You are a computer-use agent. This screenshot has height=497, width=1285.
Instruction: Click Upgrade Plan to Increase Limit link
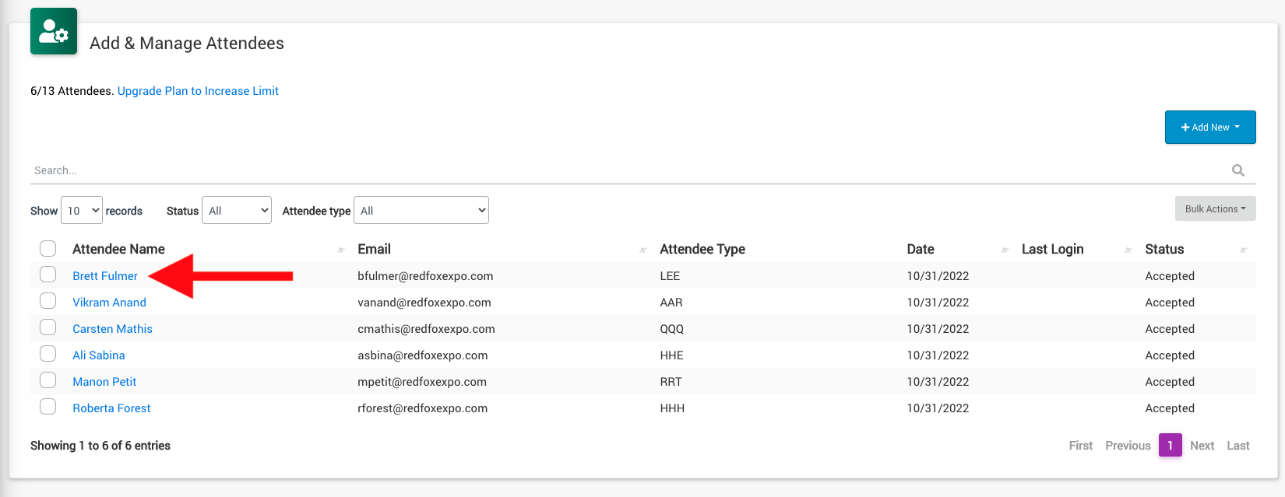tap(198, 91)
